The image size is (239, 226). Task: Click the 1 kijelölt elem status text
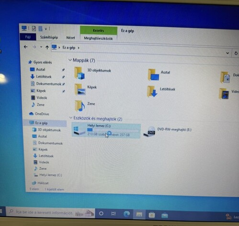[54, 189]
